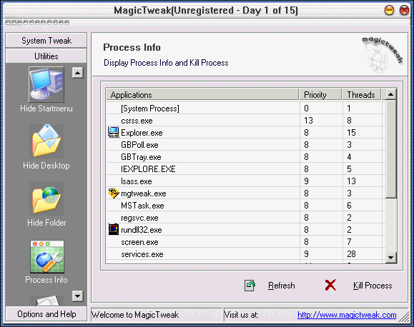Click the green Refresh icon

pyautogui.click(x=250, y=286)
